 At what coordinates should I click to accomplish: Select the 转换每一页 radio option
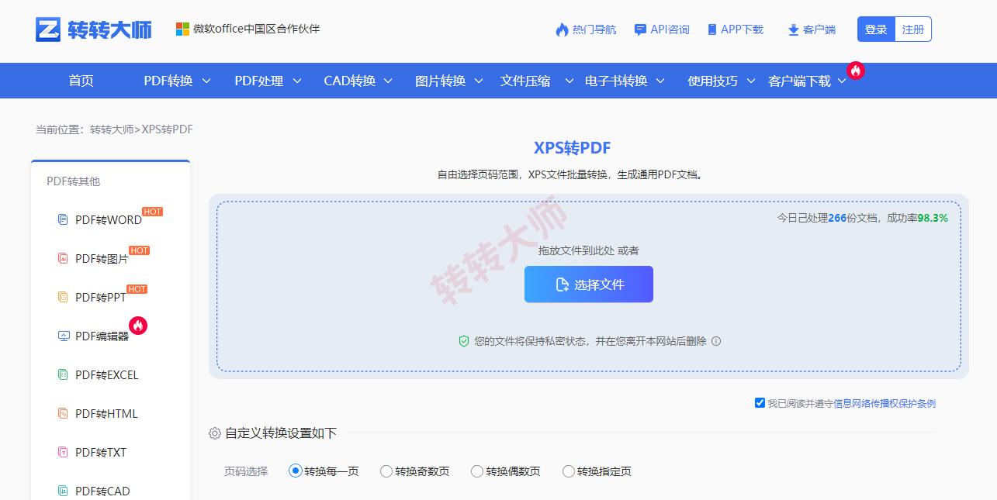pyautogui.click(x=295, y=471)
